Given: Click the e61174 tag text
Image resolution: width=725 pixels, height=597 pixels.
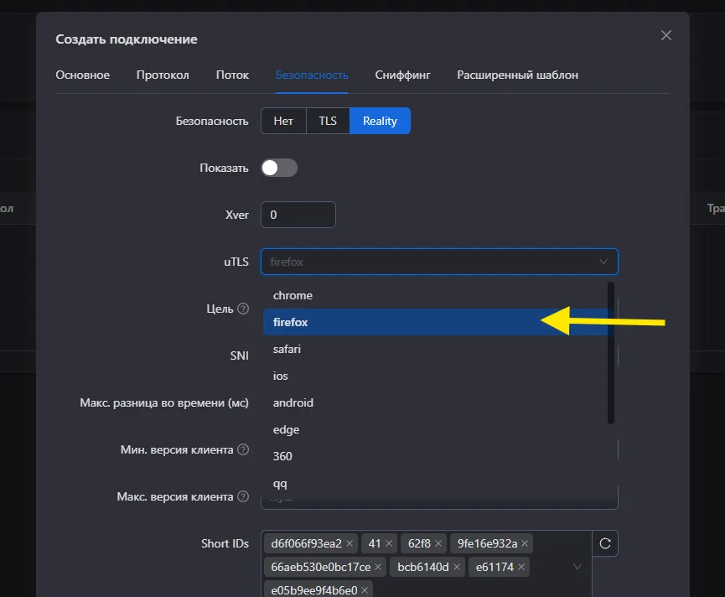Looking at the screenshot, I should pos(495,567).
